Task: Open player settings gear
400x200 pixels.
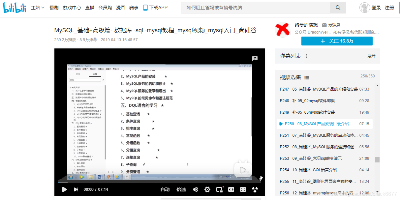Action: tap(207, 189)
